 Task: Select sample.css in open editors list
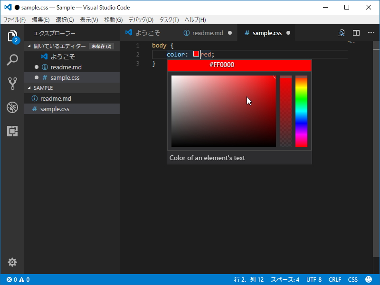72,77
